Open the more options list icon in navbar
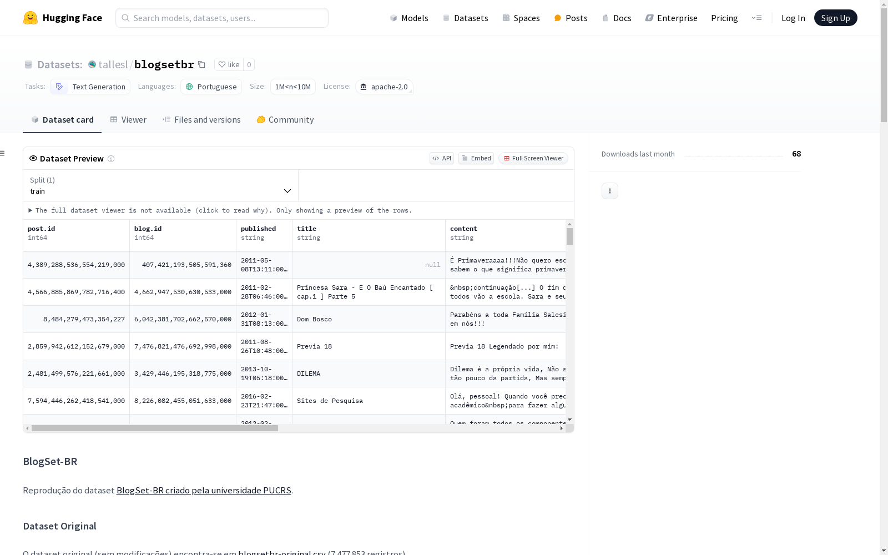Screen dimensions: 888x555 (756, 18)
